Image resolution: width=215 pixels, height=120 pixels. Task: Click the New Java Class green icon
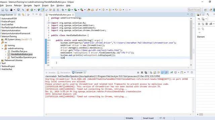32,10
